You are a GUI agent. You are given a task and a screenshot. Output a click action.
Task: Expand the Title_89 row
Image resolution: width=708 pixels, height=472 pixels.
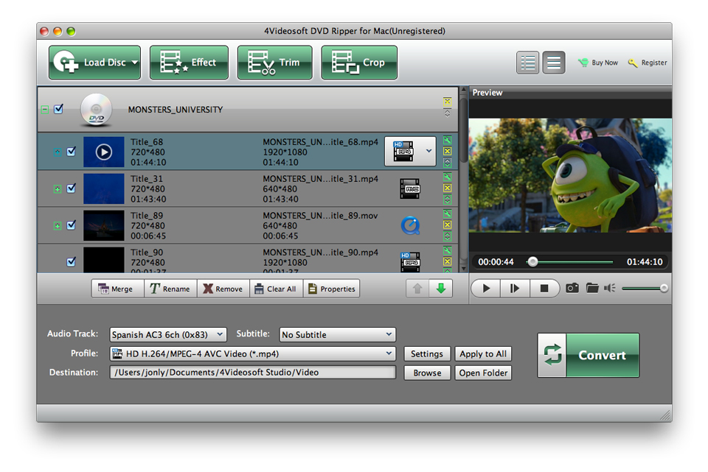click(x=57, y=225)
